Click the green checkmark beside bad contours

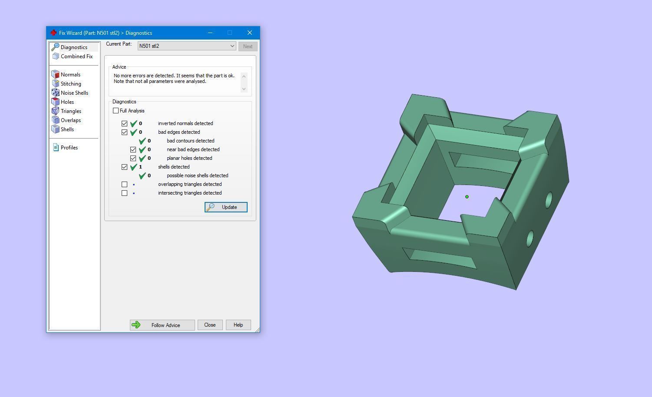pos(142,141)
